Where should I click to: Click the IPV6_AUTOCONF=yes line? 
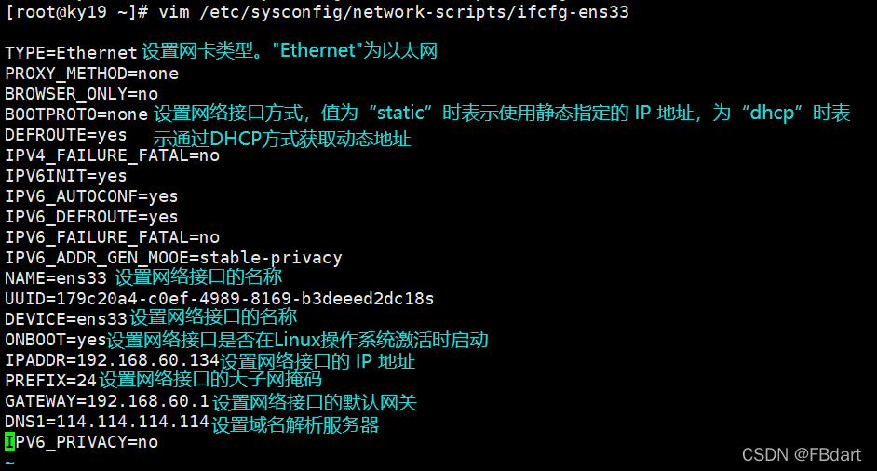91,196
